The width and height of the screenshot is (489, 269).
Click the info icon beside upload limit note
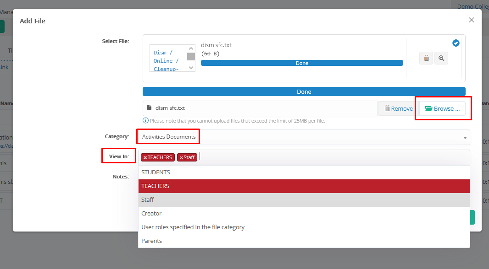(145, 121)
